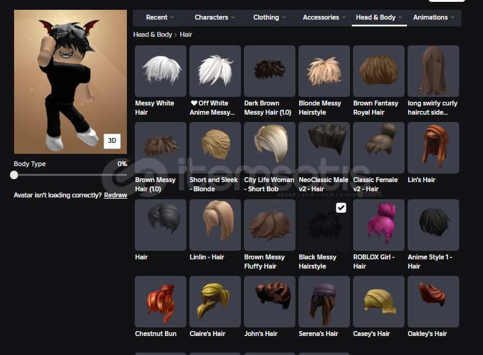Equip the Short and Sleek Blonde hair
This screenshot has height=355, width=483.
tap(215, 148)
